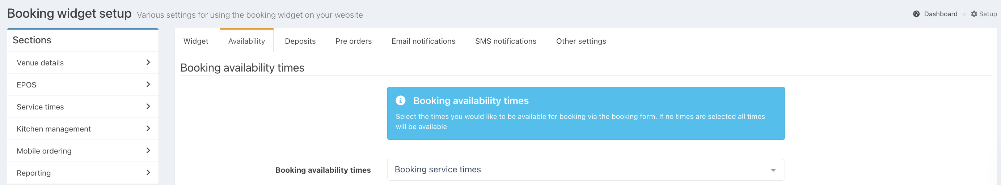Expand Service times chevron arrow
This screenshot has height=185, width=1001.
148,107
